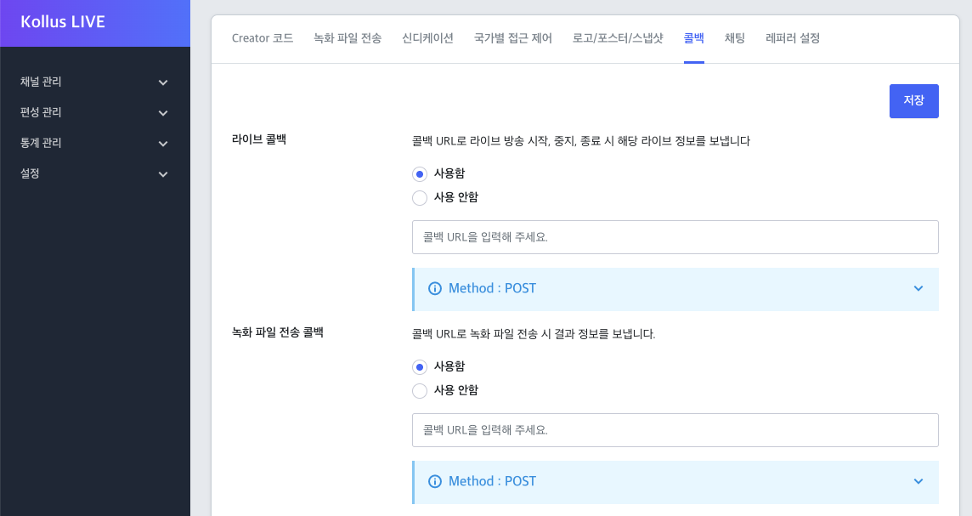Image resolution: width=972 pixels, height=516 pixels.
Task: Click the 콜백 URL input for 라이브 콜백
Action: pyautogui.click(x=675, y=237)
